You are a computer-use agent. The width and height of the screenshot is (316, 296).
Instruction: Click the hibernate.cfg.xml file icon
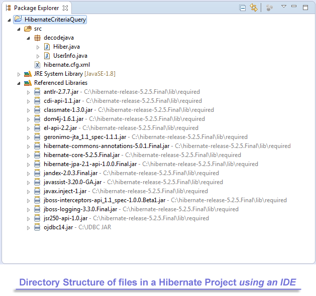pyautogui.click(x=37, y=65)
